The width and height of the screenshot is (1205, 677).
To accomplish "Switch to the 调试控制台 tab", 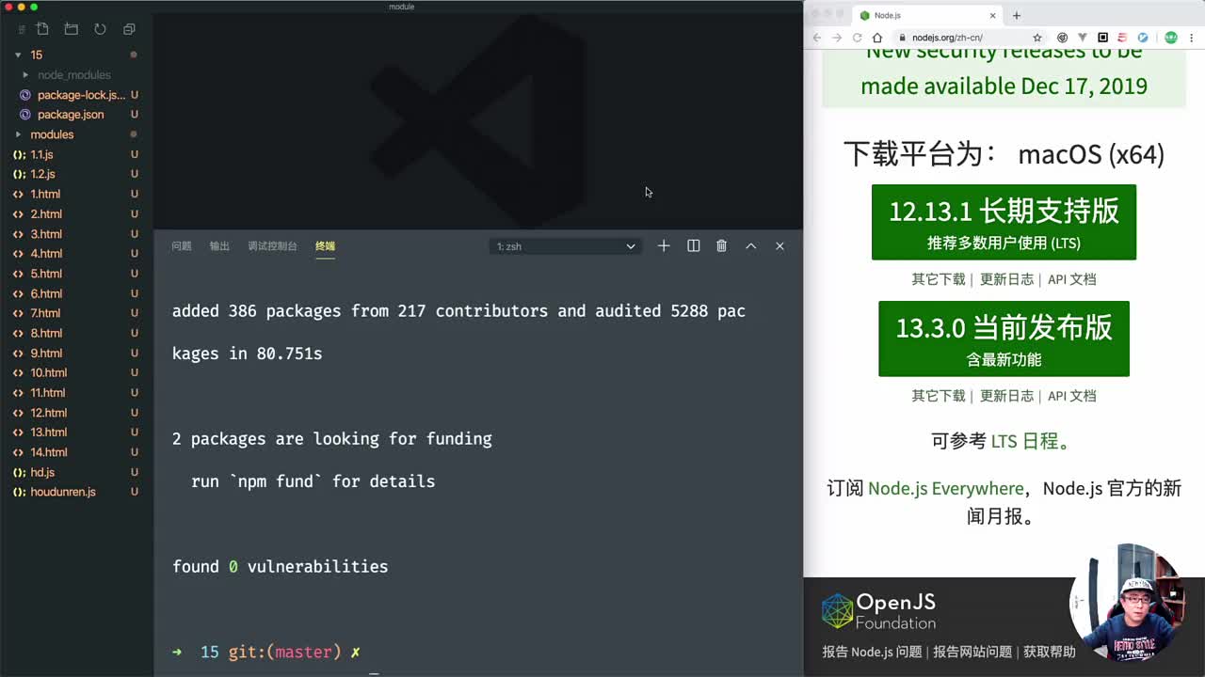I will 272,245.
